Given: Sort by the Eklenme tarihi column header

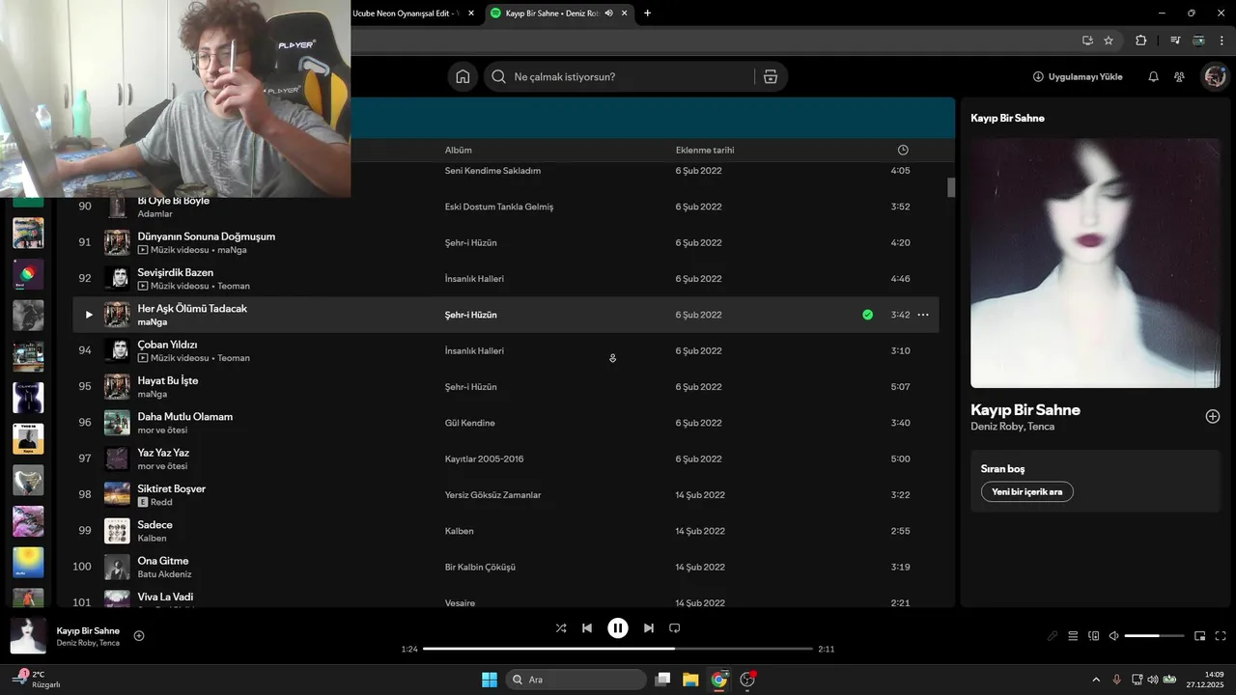Looking at the screenshot, I should tap(705, 150).
